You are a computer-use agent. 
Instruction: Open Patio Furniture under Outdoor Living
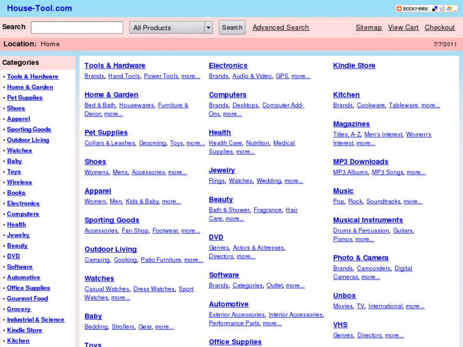pos(160,260)
